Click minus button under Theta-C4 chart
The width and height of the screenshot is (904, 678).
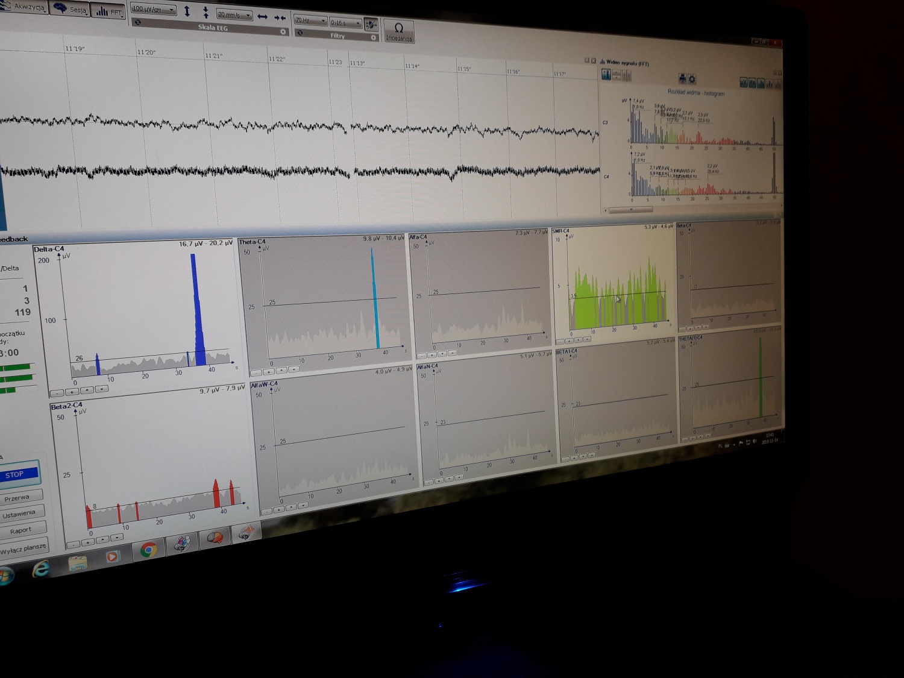tap(256, 373)
